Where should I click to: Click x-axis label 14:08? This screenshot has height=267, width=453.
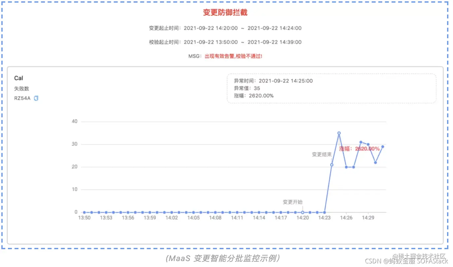pyautogui.click(x=215, y=218)
